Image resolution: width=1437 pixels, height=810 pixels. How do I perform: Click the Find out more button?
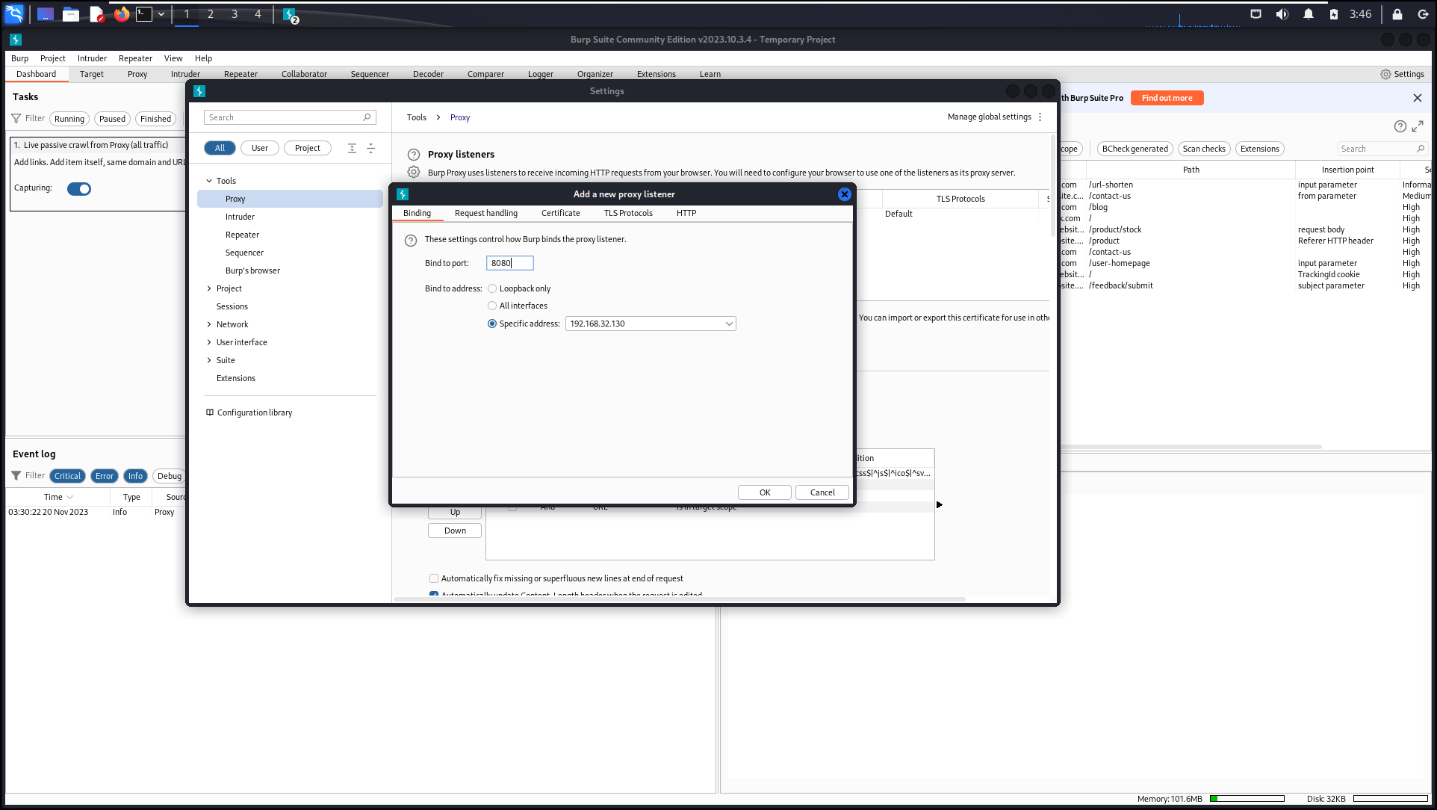(1167, 98)
